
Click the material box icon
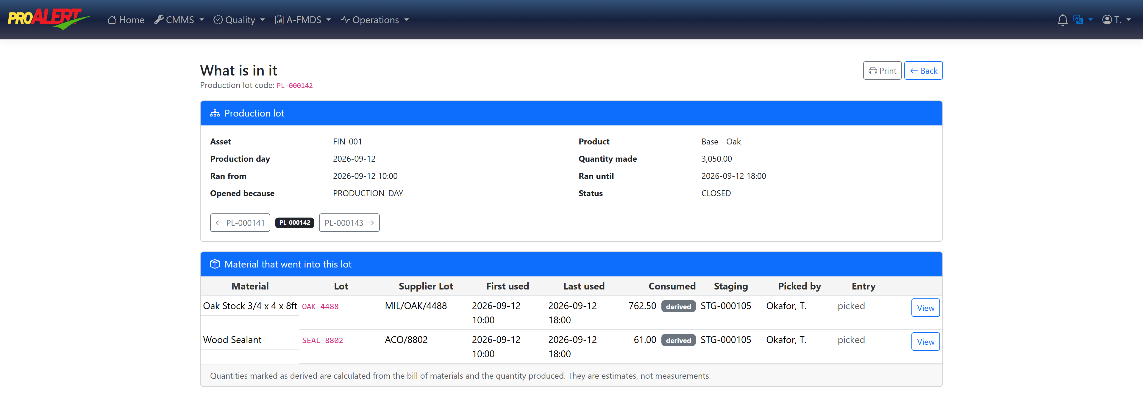pyautogui.click(x=215, y=264)
